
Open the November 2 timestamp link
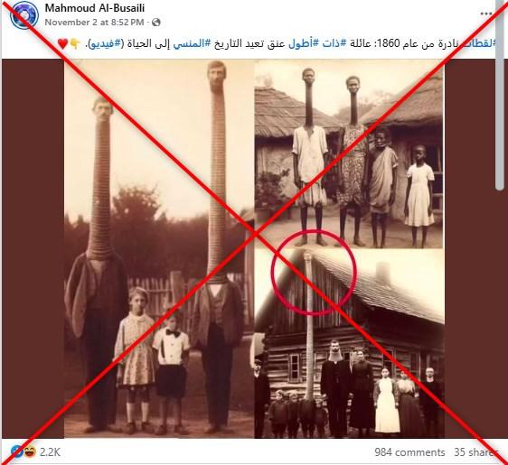94,22
